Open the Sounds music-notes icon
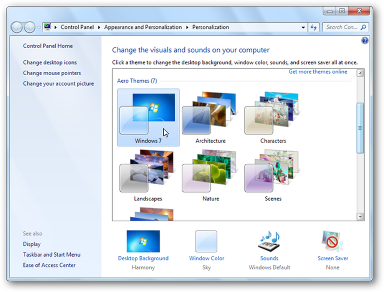Image resolution: width=384 pixels, height=292 pixels. pos(269,241)
